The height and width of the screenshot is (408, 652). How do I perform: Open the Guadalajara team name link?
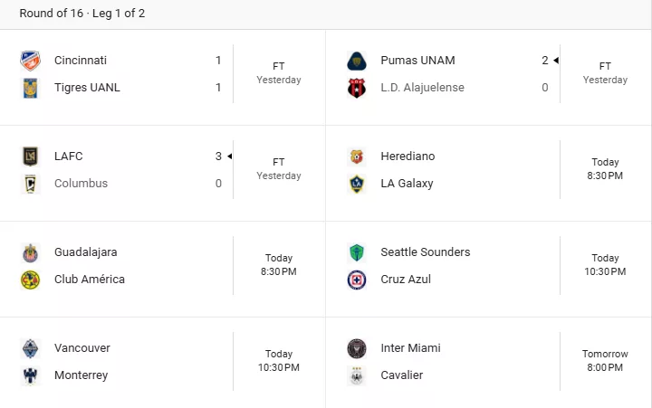[86, 252]
